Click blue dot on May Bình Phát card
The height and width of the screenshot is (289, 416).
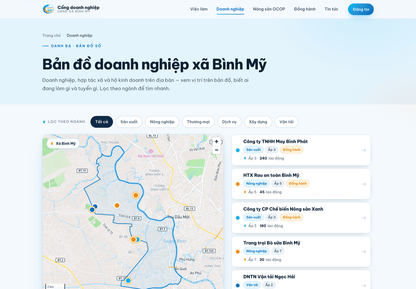tap(238, 150)
